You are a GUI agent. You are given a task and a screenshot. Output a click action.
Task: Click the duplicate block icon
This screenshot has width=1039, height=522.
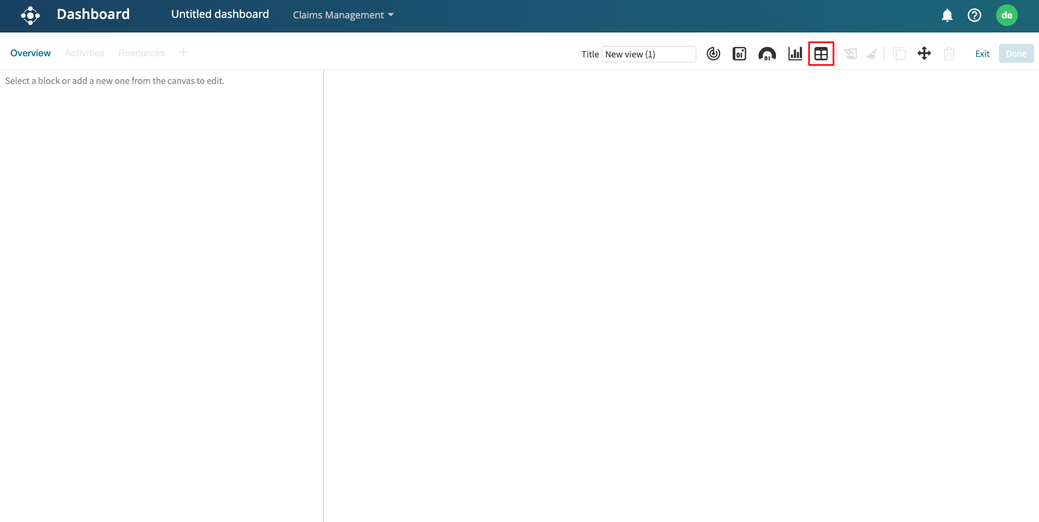(x=899, y=54)
